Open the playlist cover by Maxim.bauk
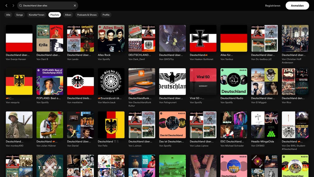314x177 pixels. 111,82
